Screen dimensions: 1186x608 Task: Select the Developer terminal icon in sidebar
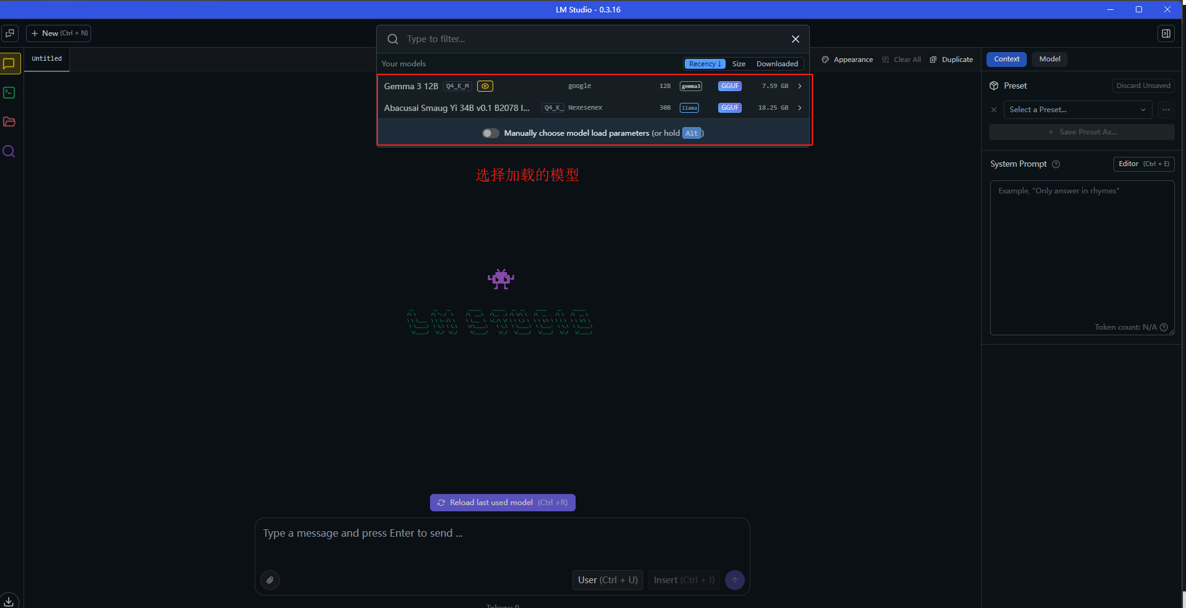[x=9, y=92]
